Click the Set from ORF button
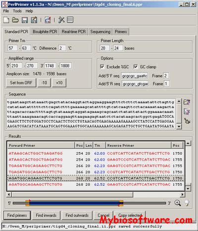This screenshot has width=198, height=231. (21, 83)
